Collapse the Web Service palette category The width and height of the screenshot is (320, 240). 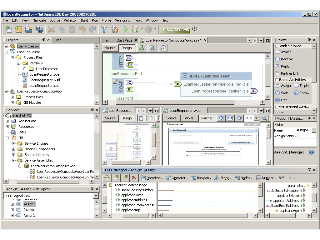277,46
